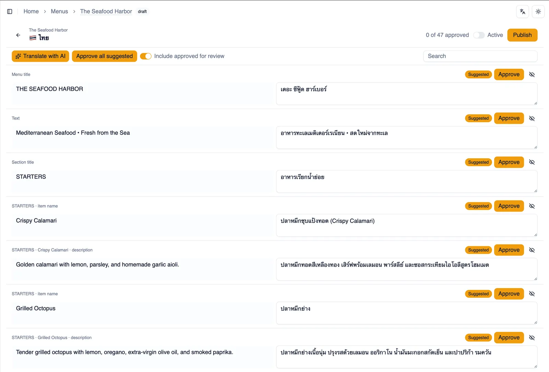Hide the Grilled Octopus description row

532,338
